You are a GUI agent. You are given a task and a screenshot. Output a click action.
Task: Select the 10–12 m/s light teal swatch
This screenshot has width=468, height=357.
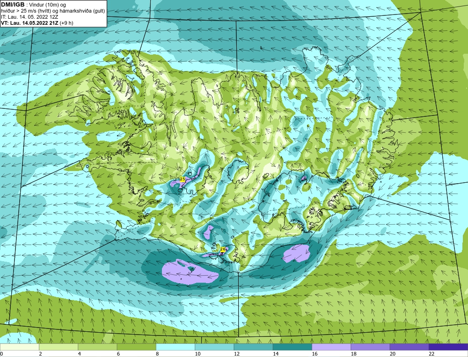click(x=214, y=347)
